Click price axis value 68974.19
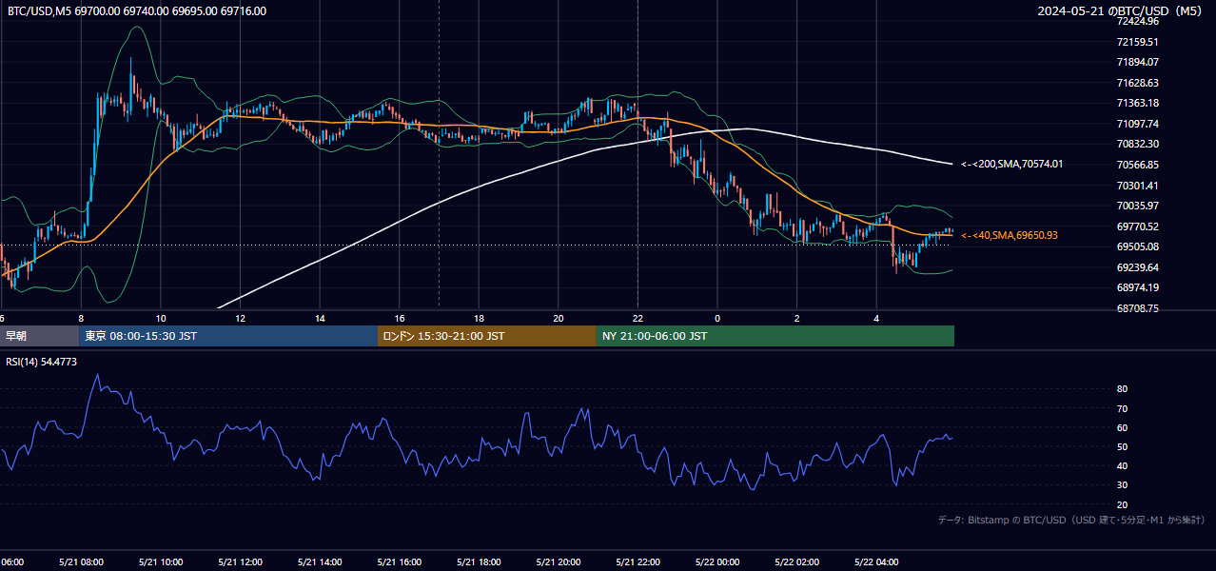The height and width of the screenshot is (571, 1216). 1138,287
